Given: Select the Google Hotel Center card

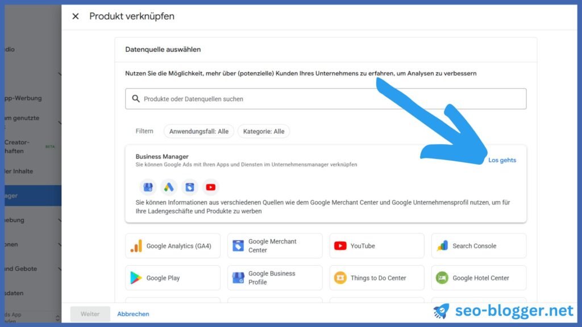Looking at the screenshot, I should tap(479, 278).
